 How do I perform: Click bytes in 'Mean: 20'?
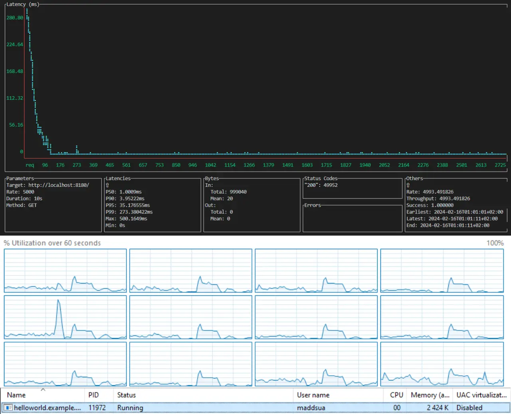(x=222, y=198)
